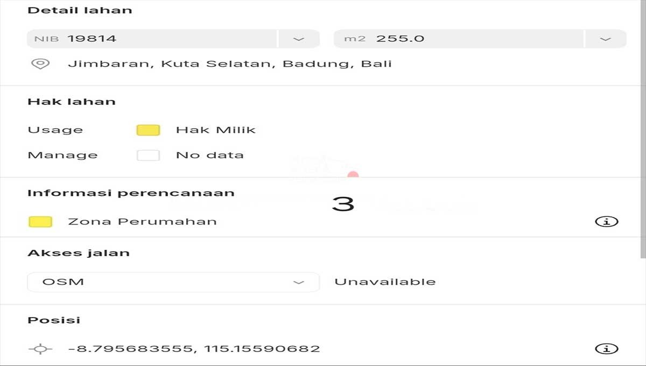
Task: Click the location pin icon beside Jimbaran
Action: pyautogui.click(x=40, y=64)
